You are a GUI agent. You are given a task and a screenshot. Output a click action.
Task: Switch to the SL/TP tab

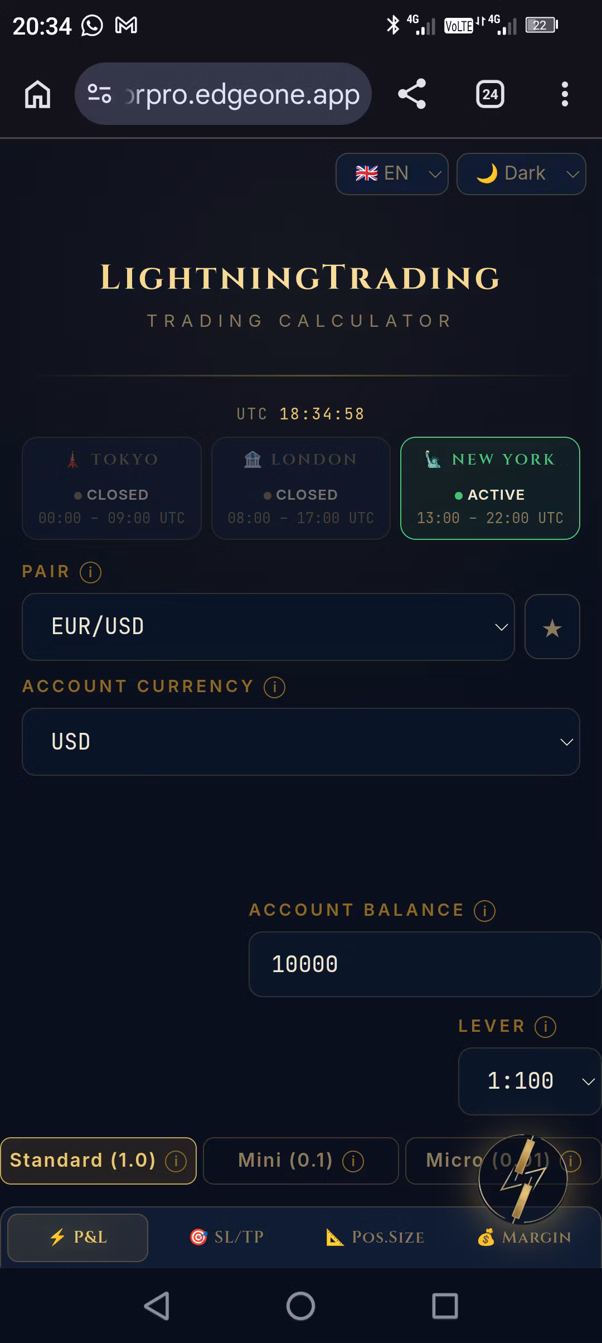pyautogui.click(x=227, y=1237)
